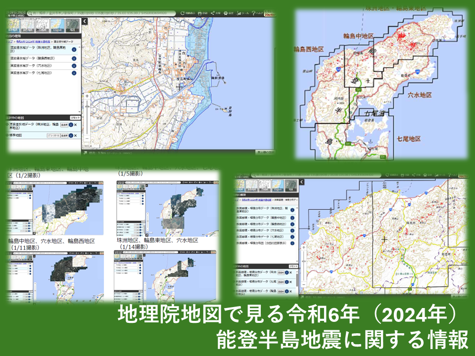Open info icon for 津波浸水域 穴水地区 row
The height and width of the screenshot is (356, 475).
(74, 66)
